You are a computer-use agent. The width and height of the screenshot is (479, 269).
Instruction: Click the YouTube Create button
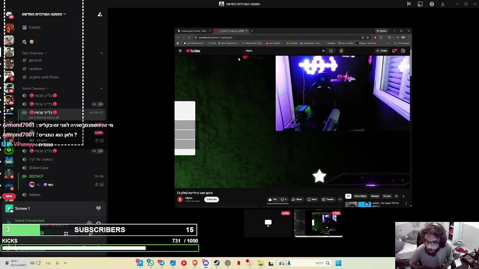click(382, 51)
